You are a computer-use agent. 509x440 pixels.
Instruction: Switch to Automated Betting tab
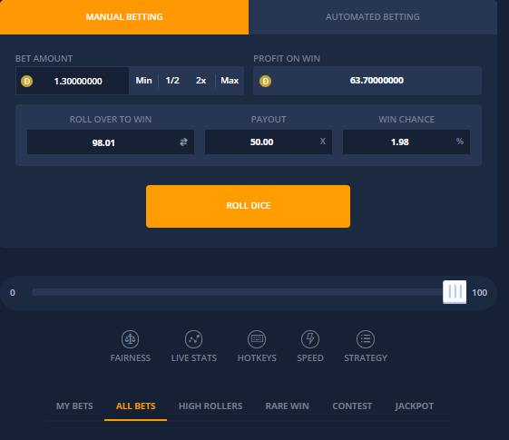[x=373, y=17]
